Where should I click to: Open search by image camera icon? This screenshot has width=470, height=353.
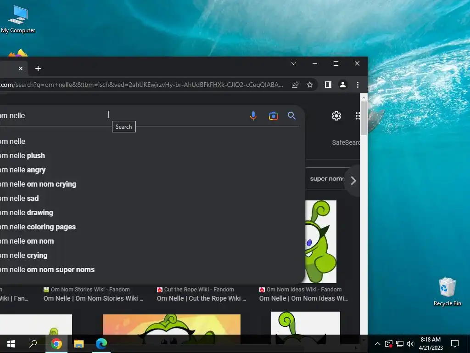(x=274, y=116)
